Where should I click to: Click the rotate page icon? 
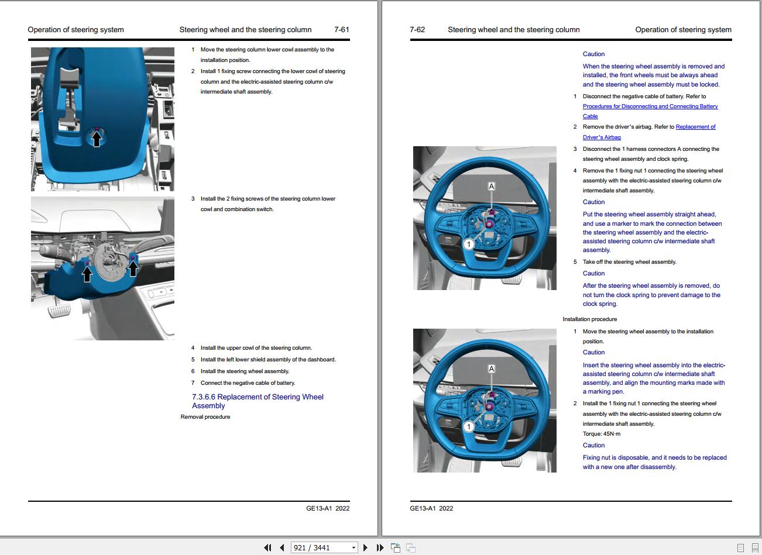(395, 547)
